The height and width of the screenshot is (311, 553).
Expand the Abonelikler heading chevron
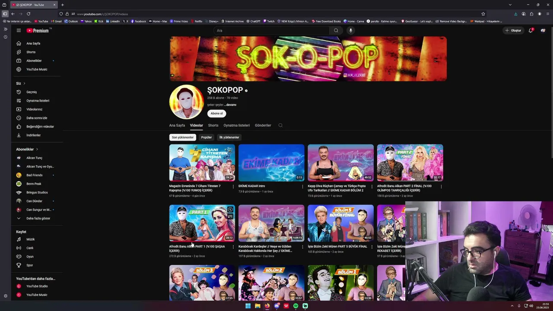(x=37, y=149)
